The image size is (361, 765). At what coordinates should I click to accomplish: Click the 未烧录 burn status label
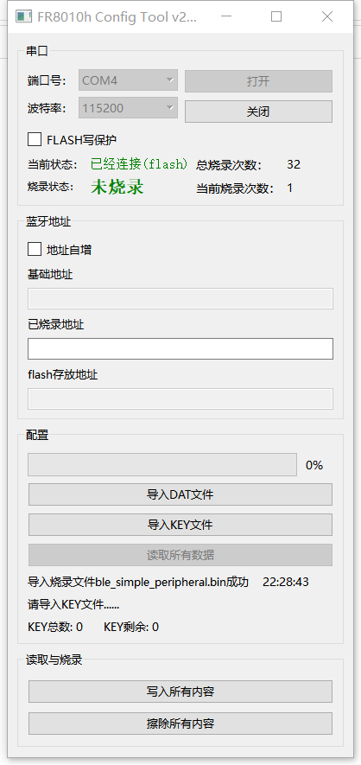click(117, 188)
